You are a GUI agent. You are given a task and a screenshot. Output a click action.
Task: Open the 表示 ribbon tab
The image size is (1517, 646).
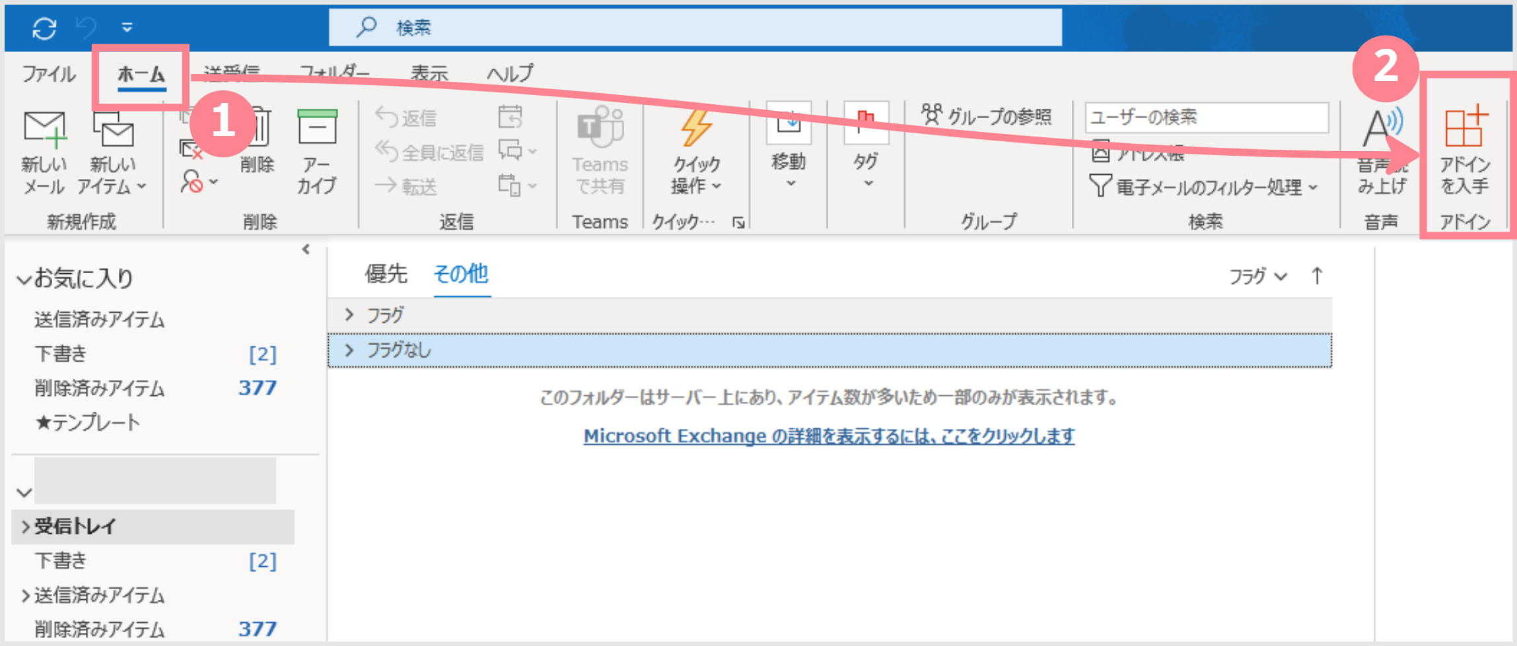point(429,73)
